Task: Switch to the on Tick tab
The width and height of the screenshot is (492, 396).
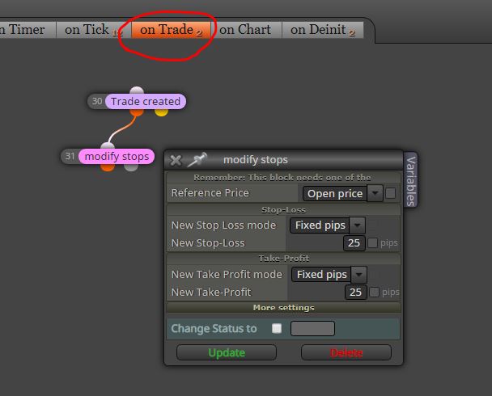Action: (x=94, y=30)
